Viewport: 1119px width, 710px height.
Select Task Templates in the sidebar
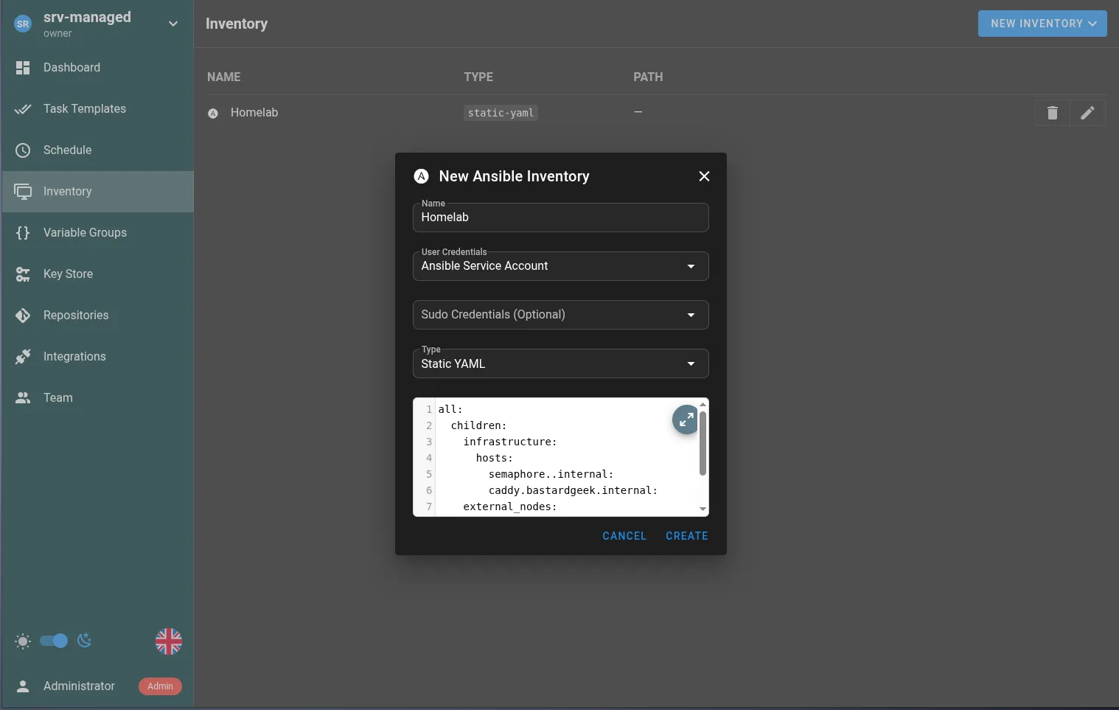click(84, 108)
